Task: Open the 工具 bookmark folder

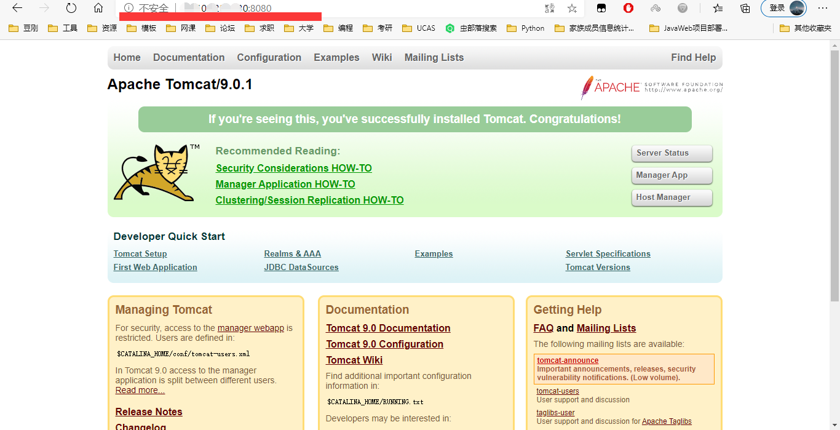Action: point(63,28)
